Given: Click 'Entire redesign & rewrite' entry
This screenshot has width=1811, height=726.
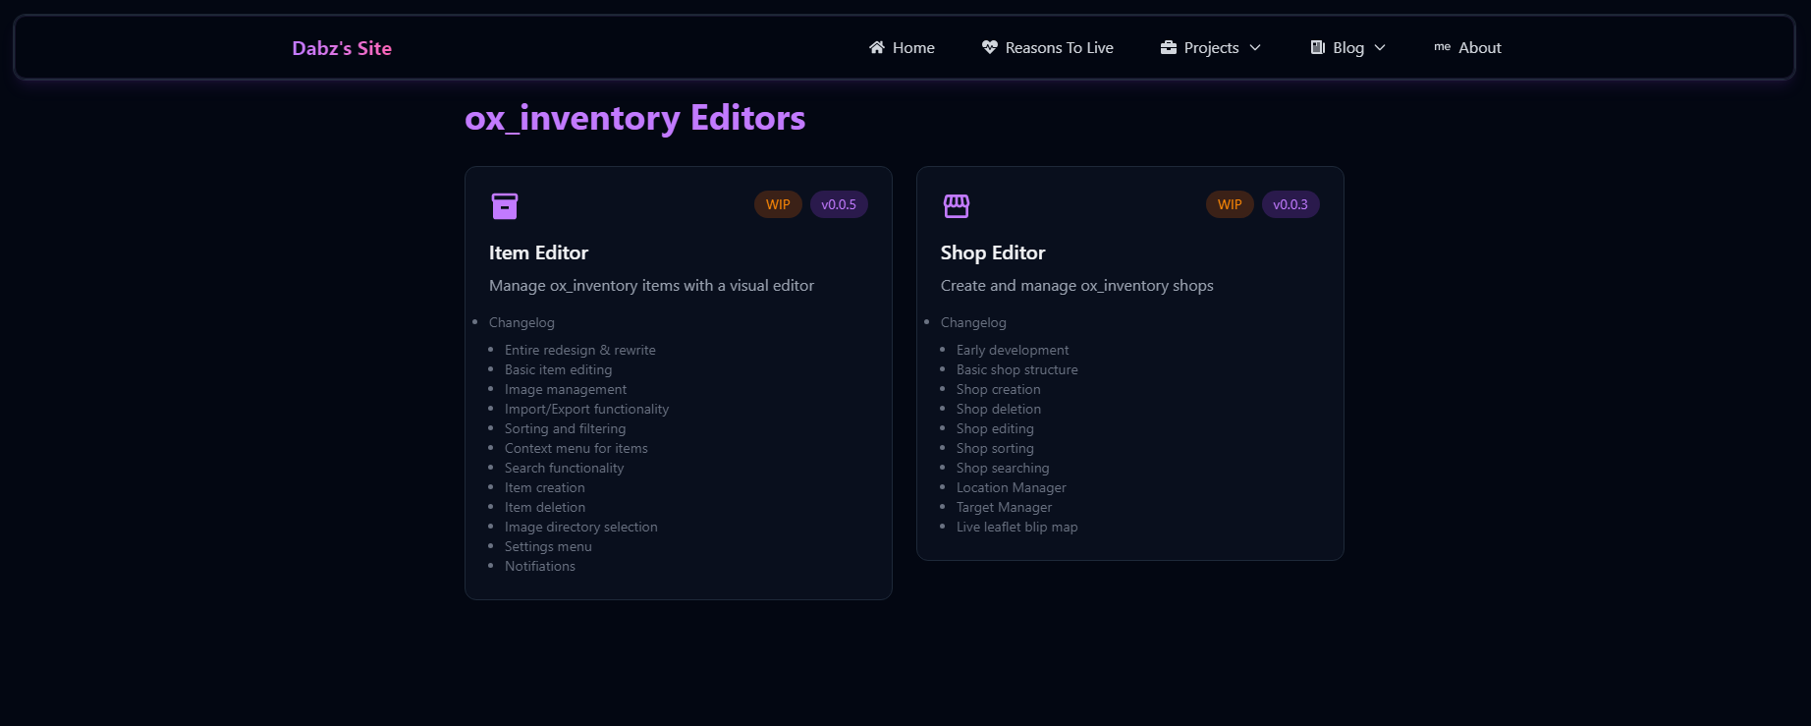Looking at the screenshot, I should (580, 350).
